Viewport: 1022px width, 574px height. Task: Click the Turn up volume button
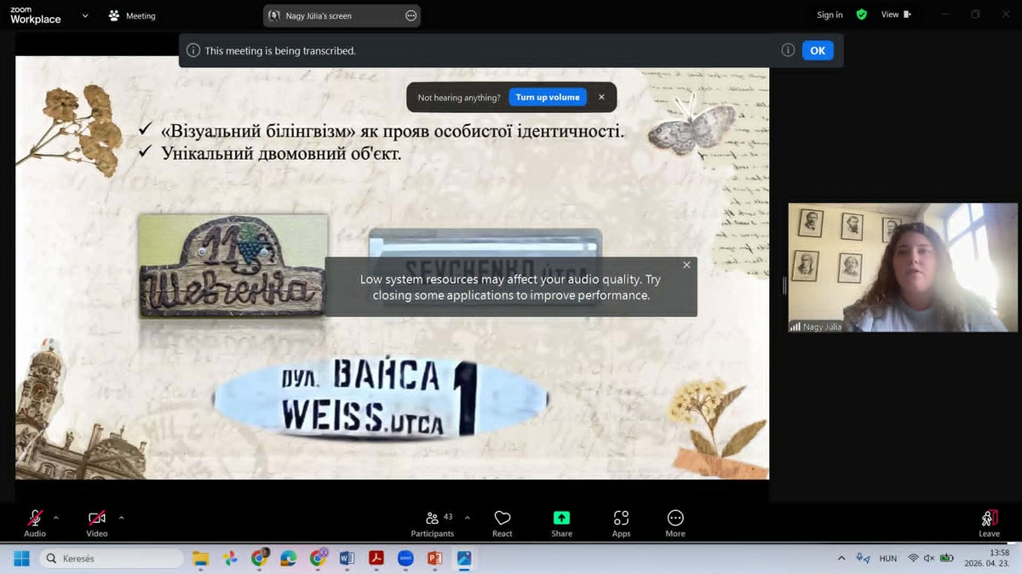(x=547, y=97)
